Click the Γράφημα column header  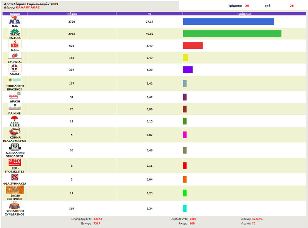[244, 13]
